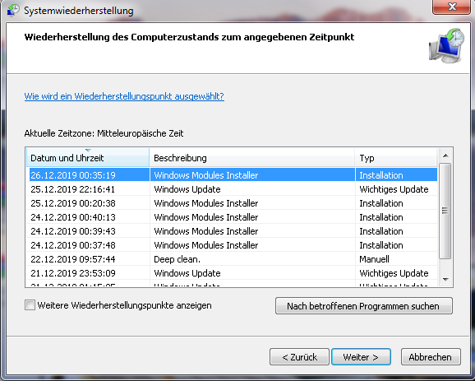Click Nach betroffenen Programmen suchen button

coord(364,306)
